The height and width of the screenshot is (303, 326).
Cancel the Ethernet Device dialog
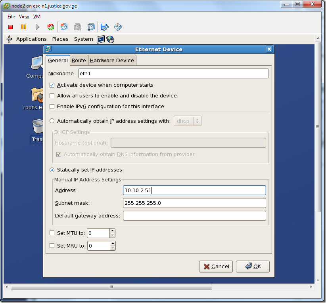pyautogui.click(x=216, y=266)
